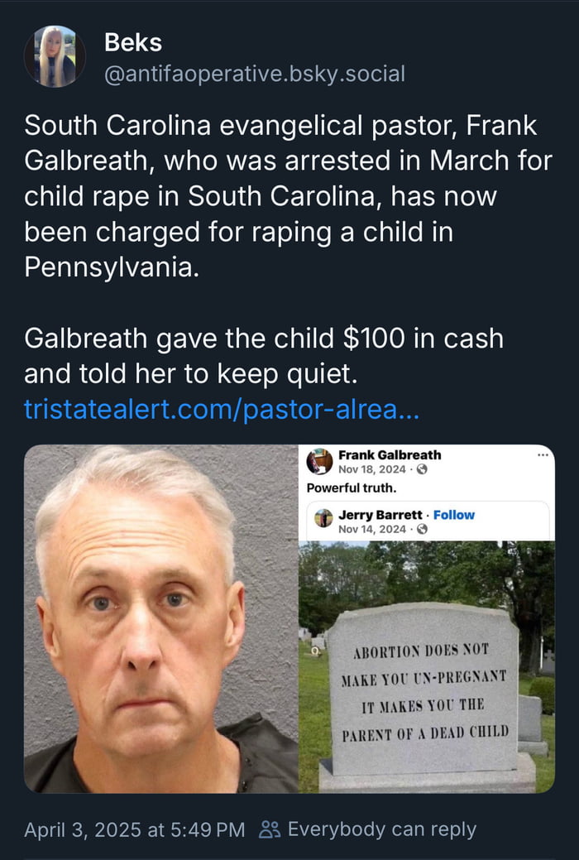Open the Beks profile avatar
579x860 pixels.
55,56
